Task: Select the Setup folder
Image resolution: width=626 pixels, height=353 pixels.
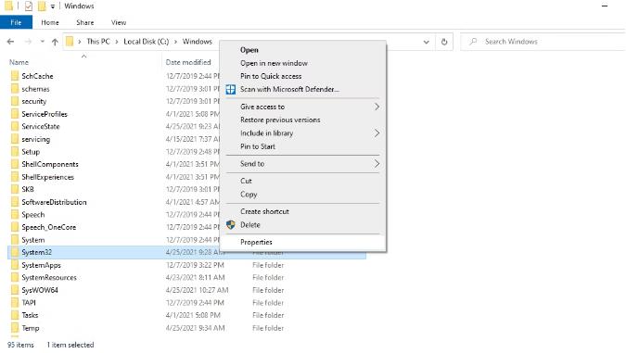Action: [x=31, y=152]
